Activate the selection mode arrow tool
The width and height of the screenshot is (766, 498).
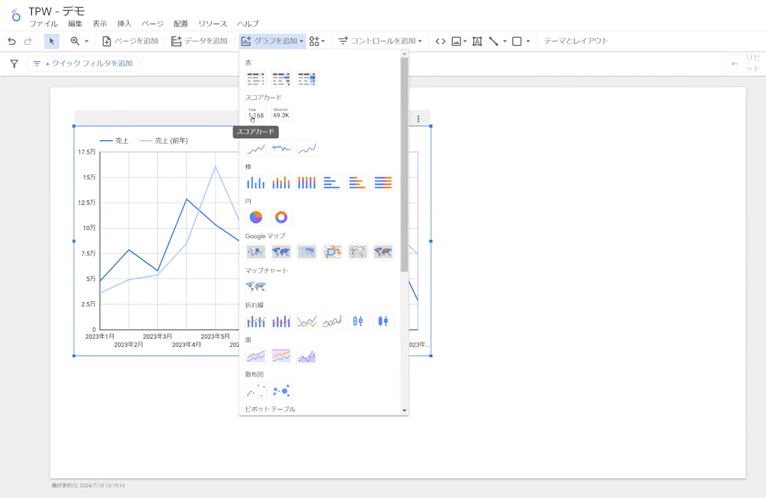click(x=52, y=41)
